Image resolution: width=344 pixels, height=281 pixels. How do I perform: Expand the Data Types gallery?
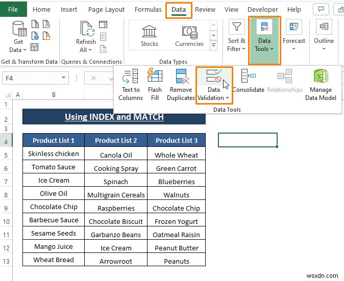point(213,45)
